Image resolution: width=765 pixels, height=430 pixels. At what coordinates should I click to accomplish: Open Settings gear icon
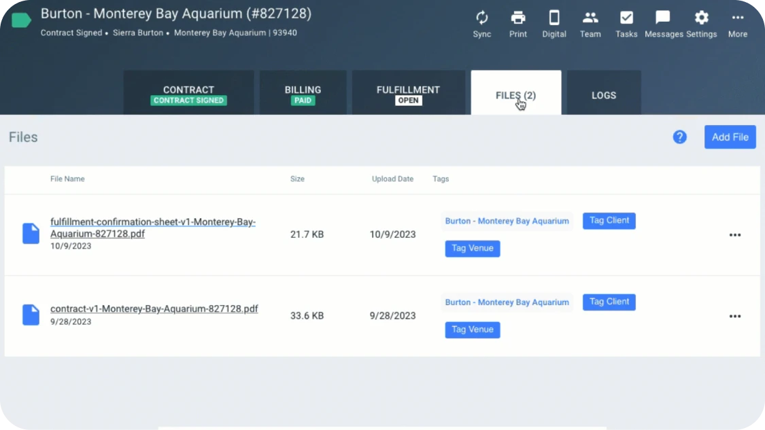(x=701, y=18)
